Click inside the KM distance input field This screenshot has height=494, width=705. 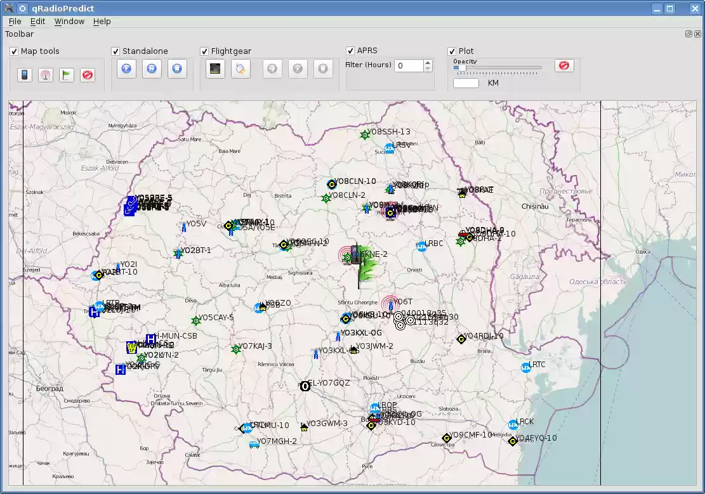pos(465,82)
